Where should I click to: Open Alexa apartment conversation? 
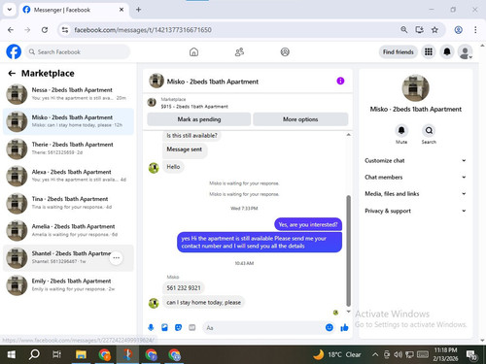[x=68, y=176]
